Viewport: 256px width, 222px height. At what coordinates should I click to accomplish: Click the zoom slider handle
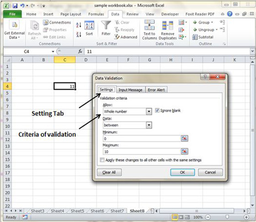coord(227,217)
